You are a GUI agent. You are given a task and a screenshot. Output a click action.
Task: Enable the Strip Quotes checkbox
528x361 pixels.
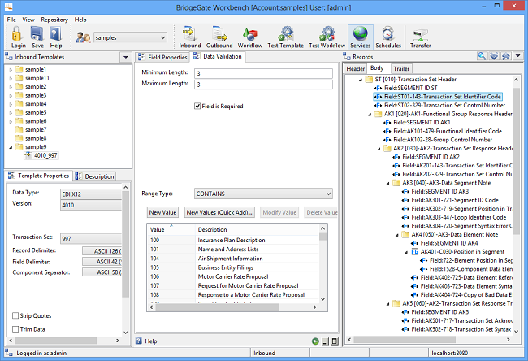tap(16, 315)
